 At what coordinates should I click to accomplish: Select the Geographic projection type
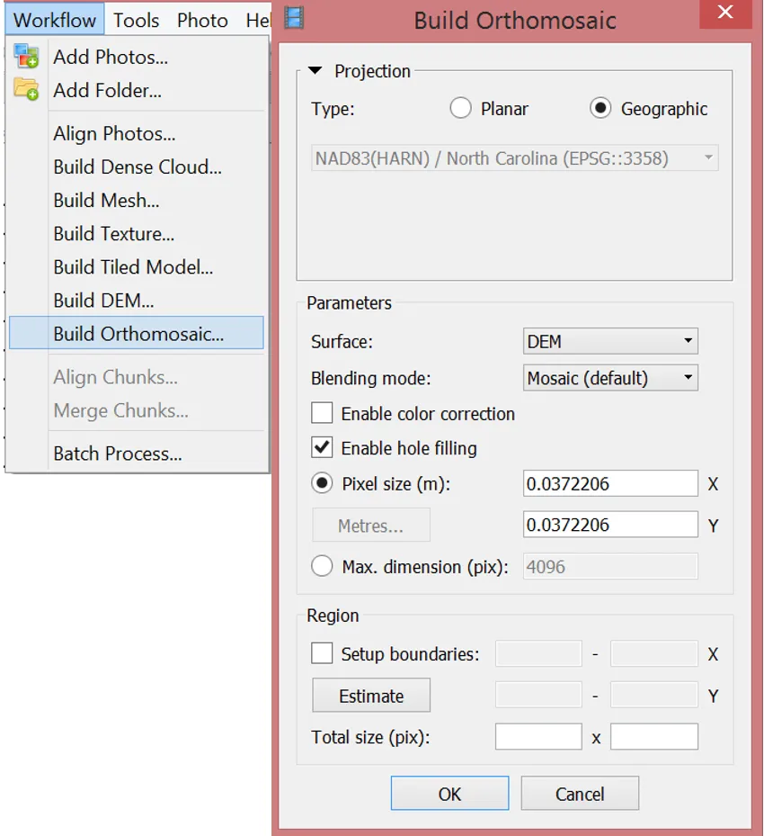[600, 109]
